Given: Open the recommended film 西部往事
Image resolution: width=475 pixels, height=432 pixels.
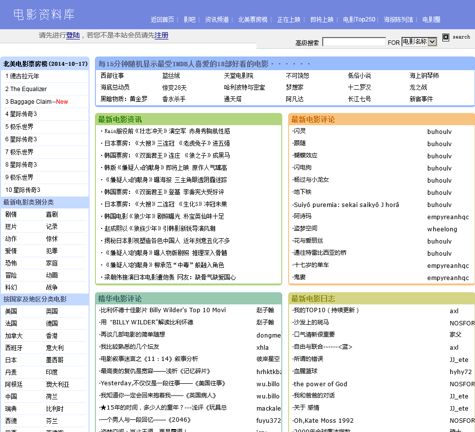Looking at the screenshot, I should pos(112,75).
